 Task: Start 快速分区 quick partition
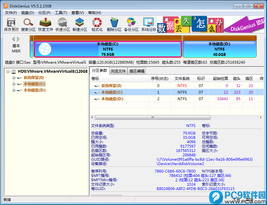(63, 25)
